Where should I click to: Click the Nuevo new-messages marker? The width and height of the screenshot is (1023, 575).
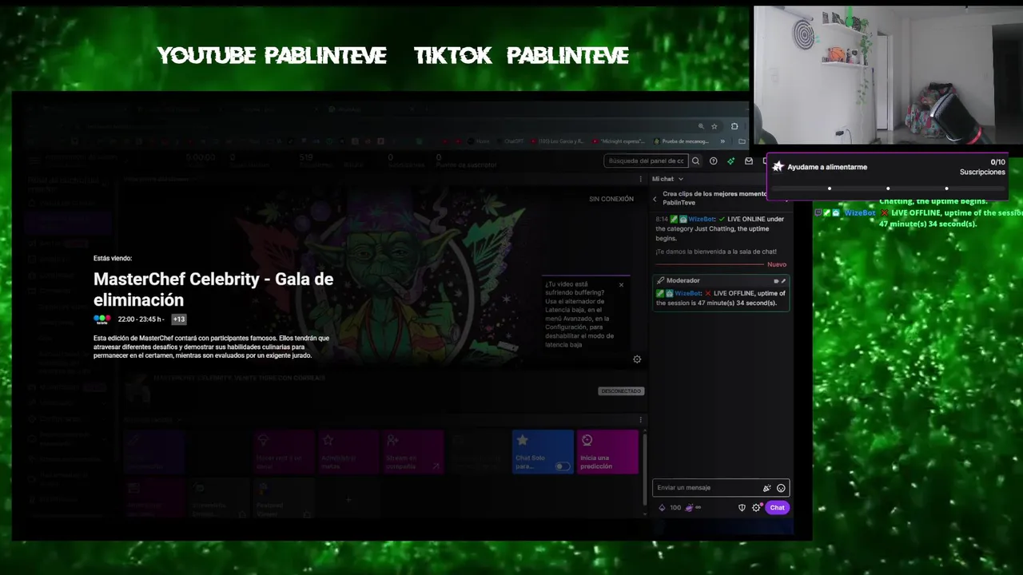click(x=776, y=264)
